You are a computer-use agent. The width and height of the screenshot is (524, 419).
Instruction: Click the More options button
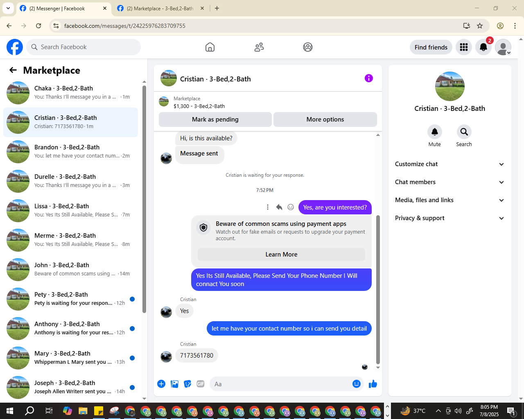325,119
